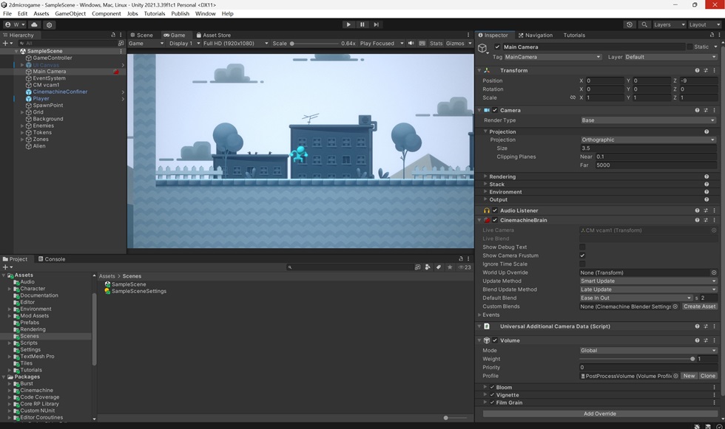Switch to the Asset Store tab
The width and height of the screenshot is (725, 429).
coord(214,35)
